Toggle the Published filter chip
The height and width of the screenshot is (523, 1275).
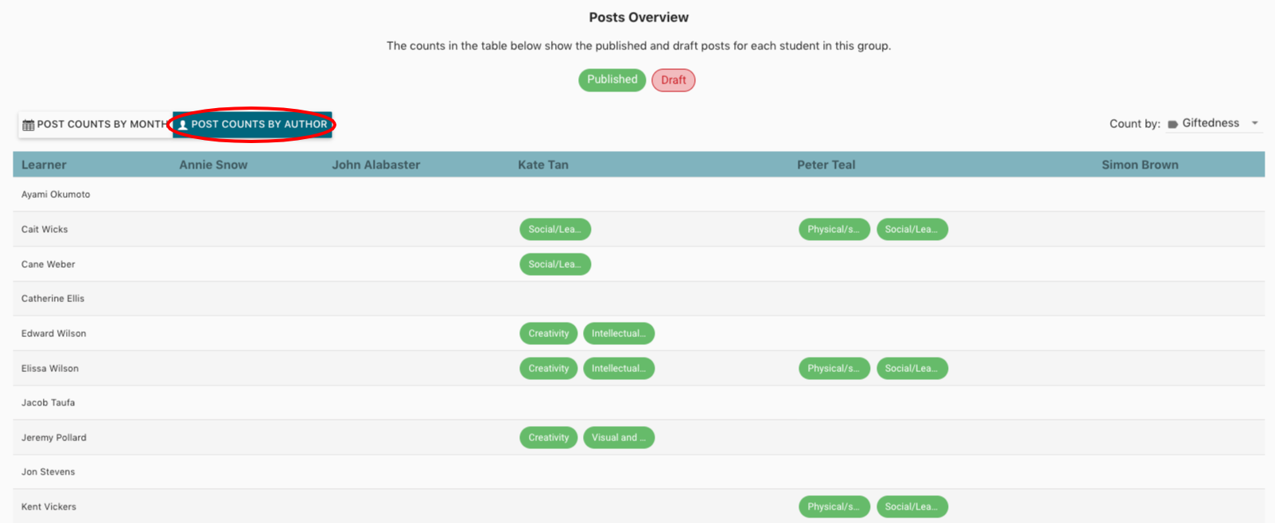(612, 79)
